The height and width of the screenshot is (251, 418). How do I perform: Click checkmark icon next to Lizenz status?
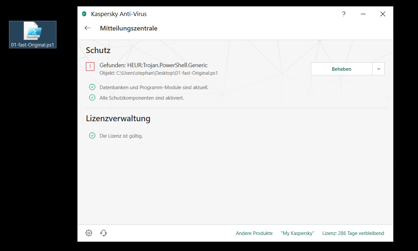coord(92,135)
